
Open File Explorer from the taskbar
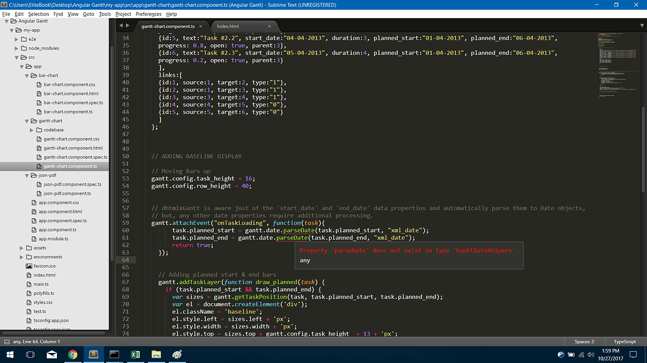click(x=156, y=355)
